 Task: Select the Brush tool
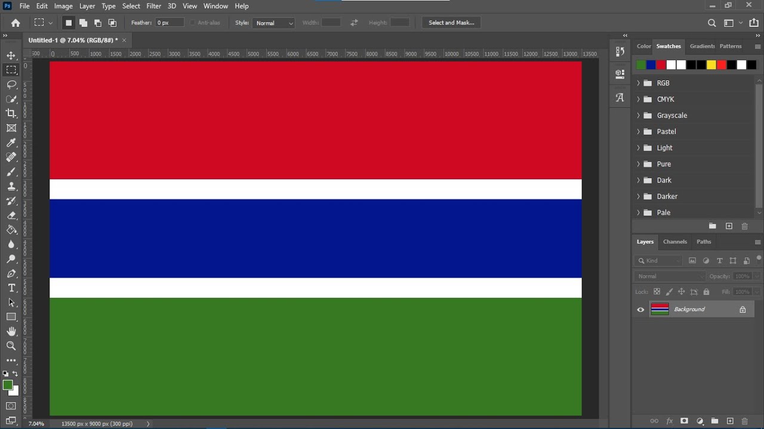click(x=11, y=172)
